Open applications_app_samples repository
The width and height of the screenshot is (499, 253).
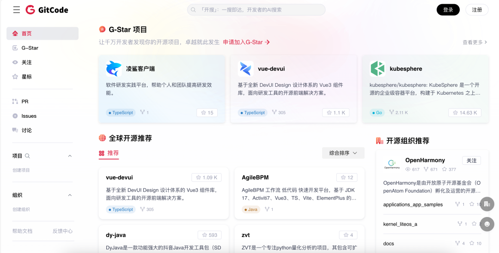coord(413,205)
